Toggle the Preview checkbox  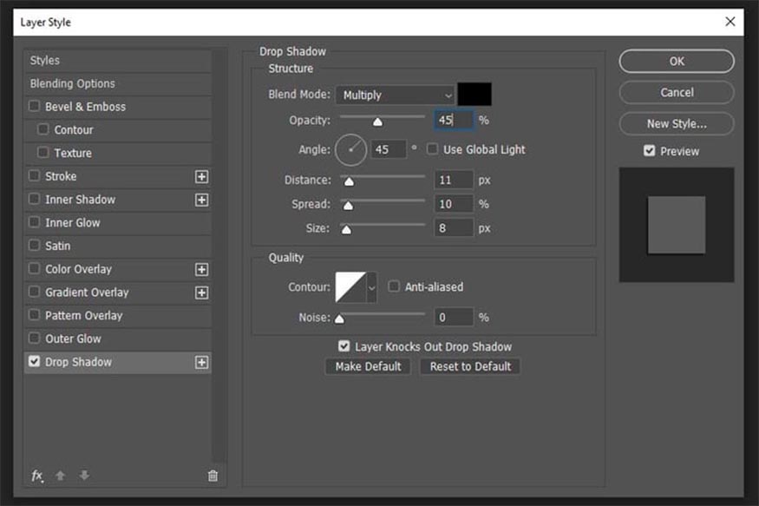pyautogui.click(x=649, y=151)
